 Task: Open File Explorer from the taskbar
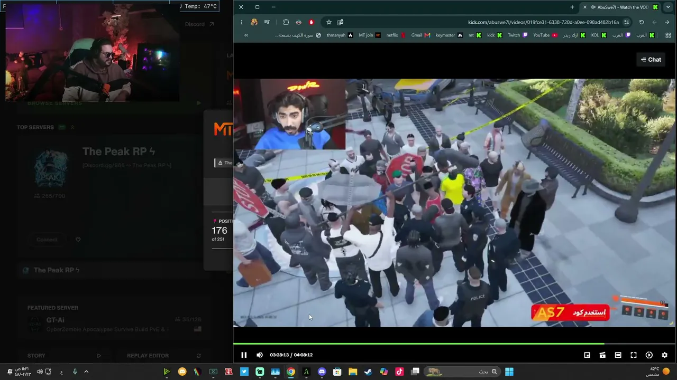coord(353,372)
